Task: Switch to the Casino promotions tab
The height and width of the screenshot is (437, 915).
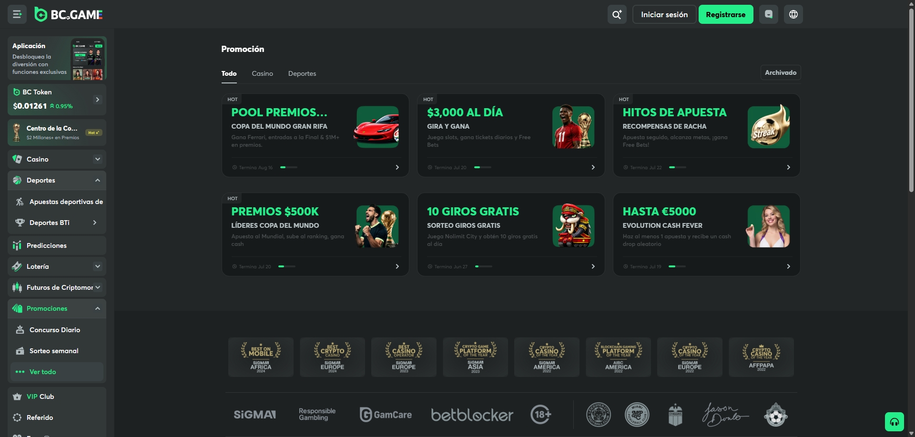Action: tap(262, 73)
